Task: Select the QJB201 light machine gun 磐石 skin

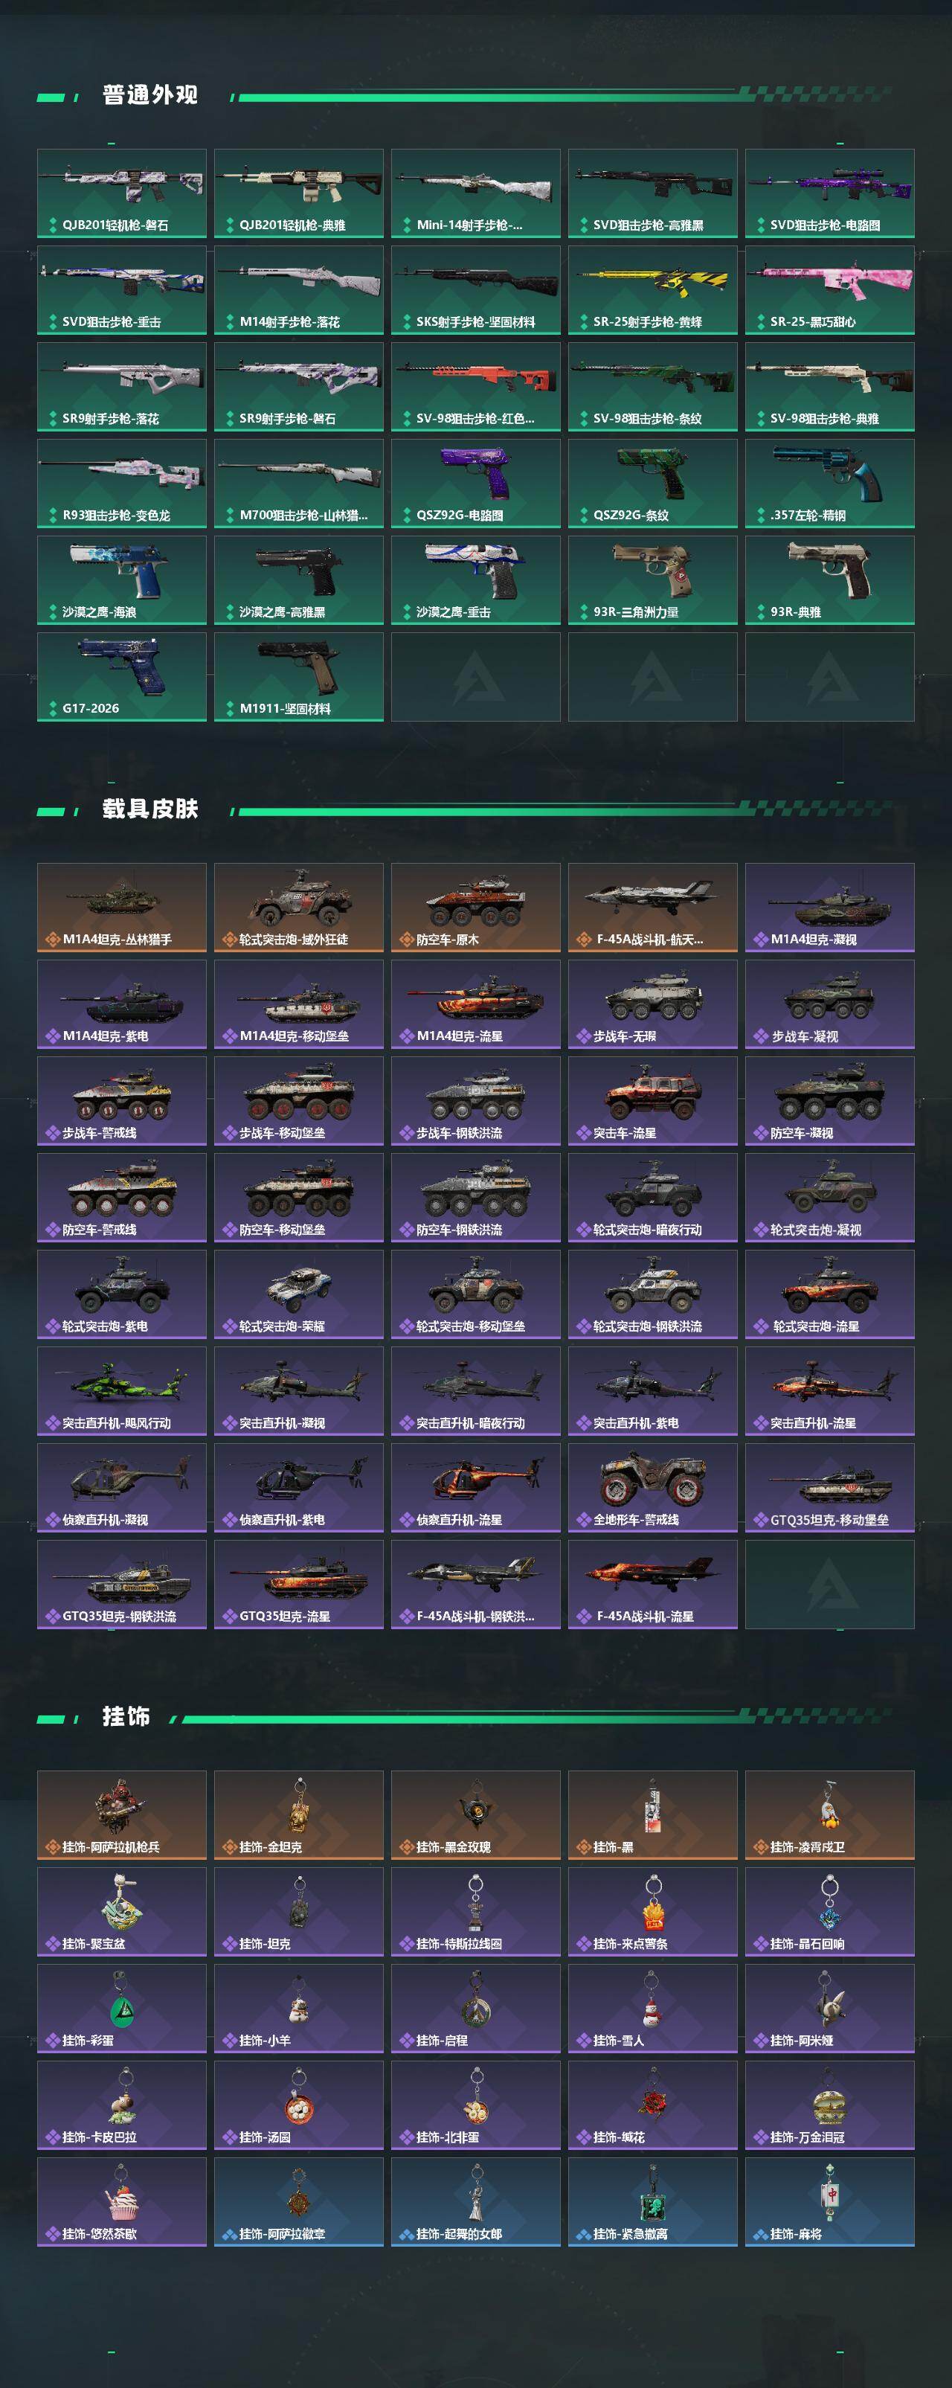Action: [x=121, y=193]
